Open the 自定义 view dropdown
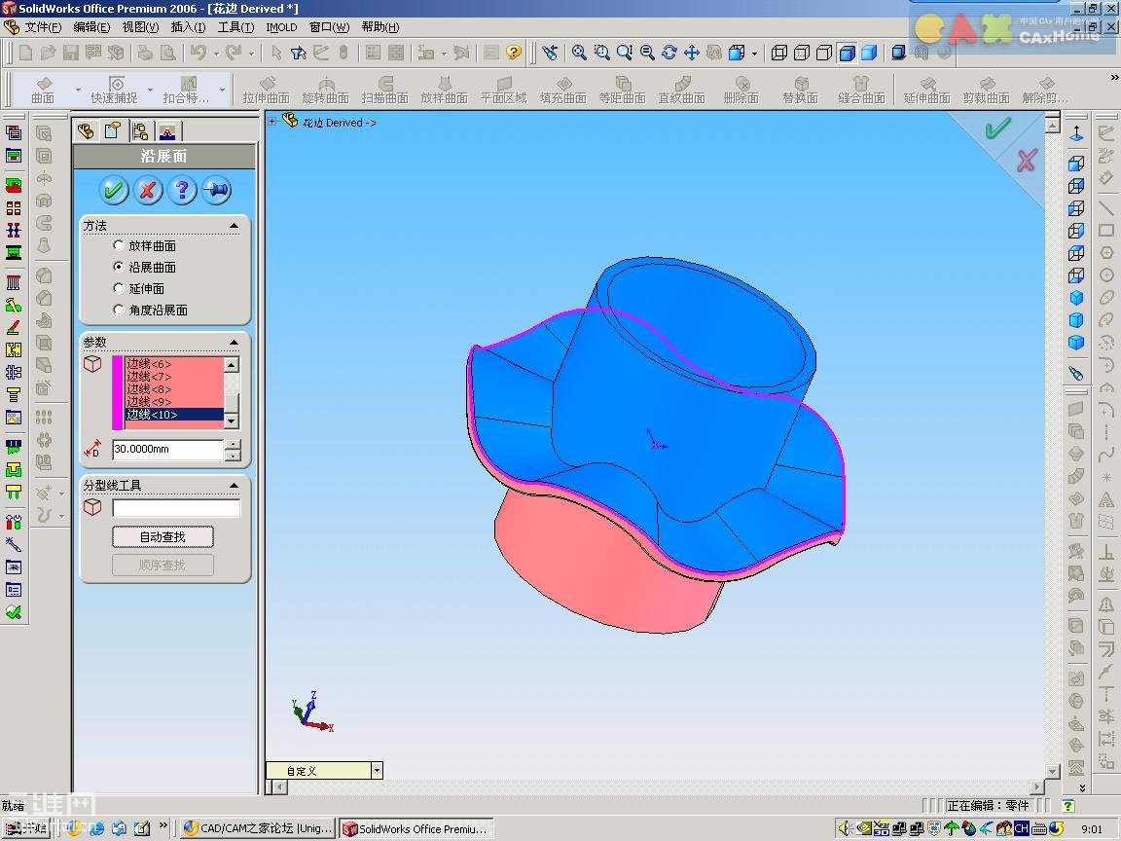This screenshot has height=841, width=1121. click(x=377, y=770)
